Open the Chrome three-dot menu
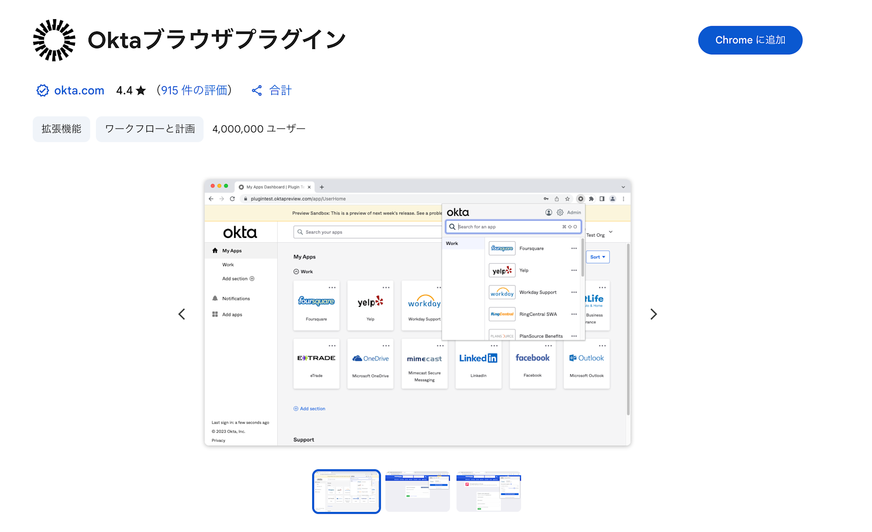The image size is (872, 532). [x=624, y=199]
